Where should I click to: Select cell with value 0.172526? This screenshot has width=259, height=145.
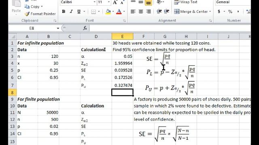[122, 77]
